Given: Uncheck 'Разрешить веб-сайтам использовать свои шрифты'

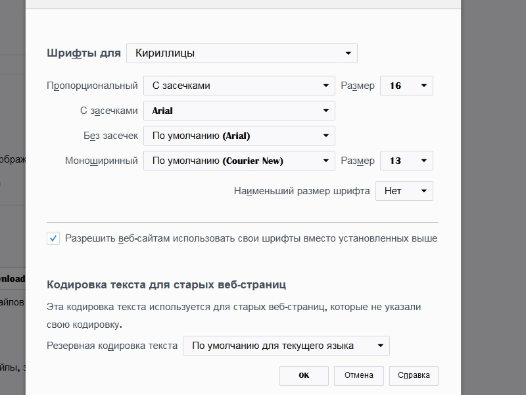Looking at the screenshot, I should pyautogui.click(x=53, y=238).
